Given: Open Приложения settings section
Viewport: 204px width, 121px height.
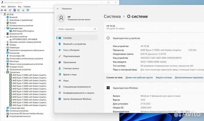Looking at the screenshot, I should click(x=77, y=62).
